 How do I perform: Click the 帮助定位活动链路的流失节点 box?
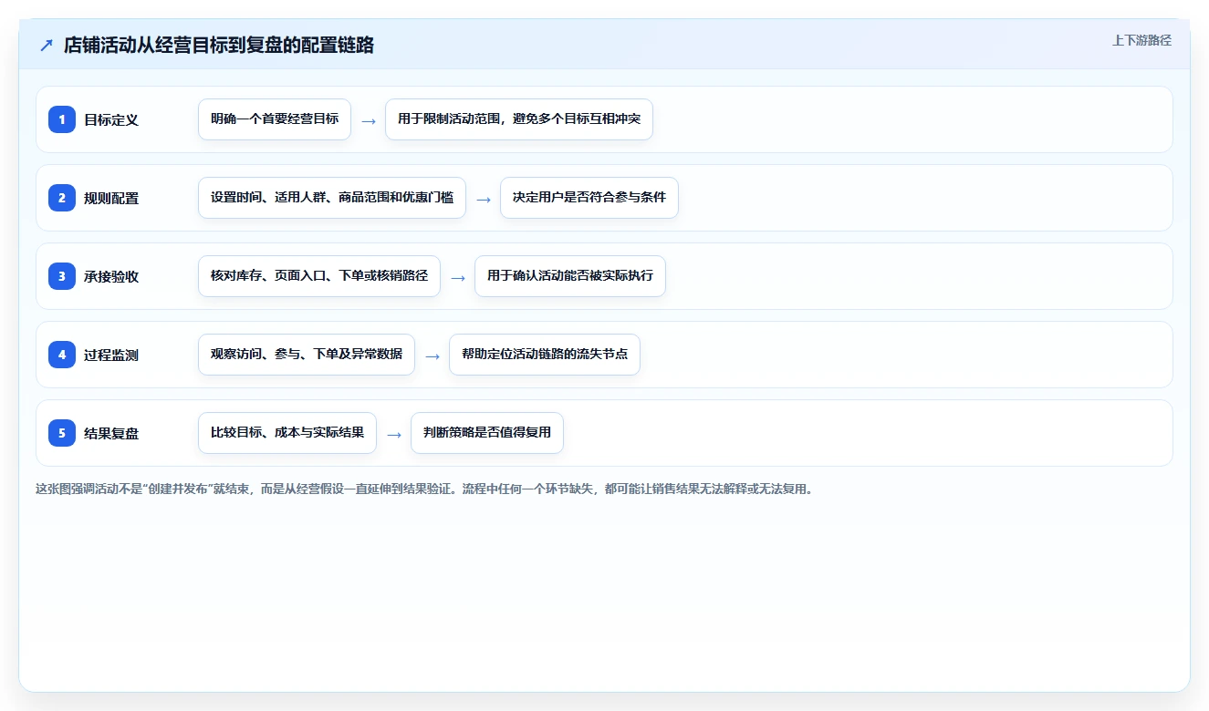click(545, 355)
